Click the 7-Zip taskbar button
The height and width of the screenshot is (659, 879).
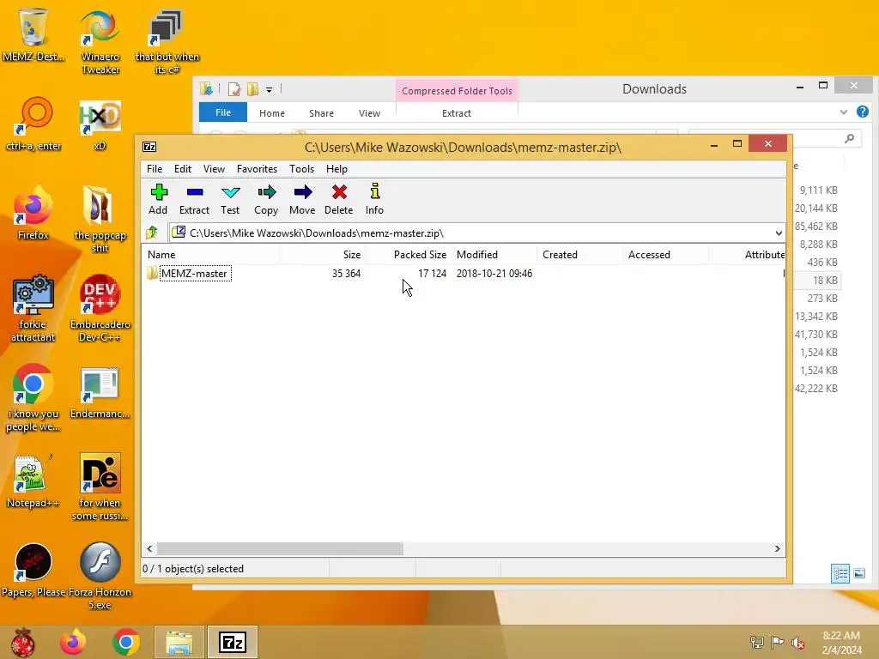click(x=233, y=642)
